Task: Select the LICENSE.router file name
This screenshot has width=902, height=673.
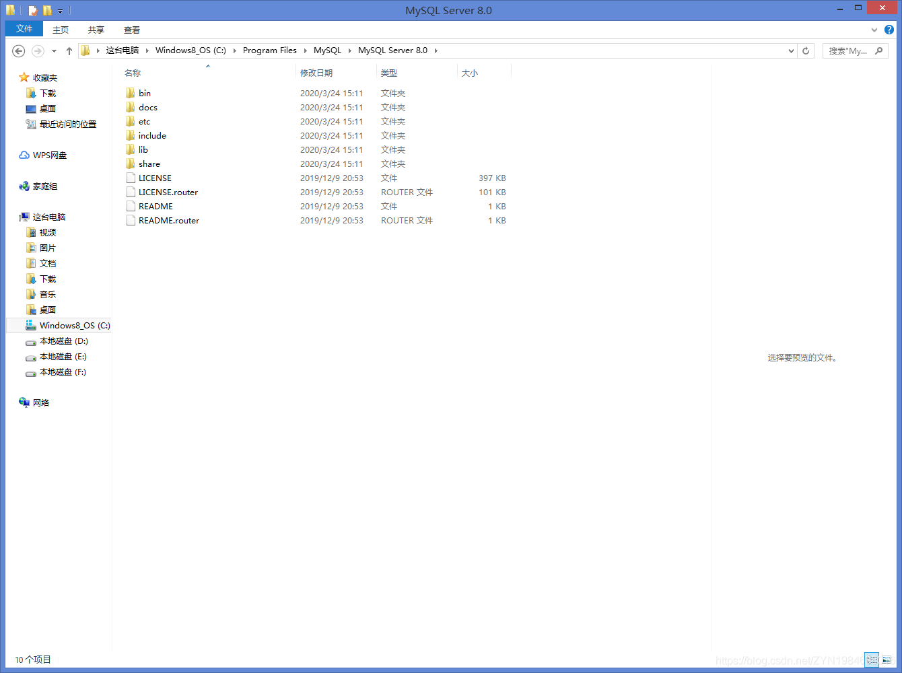Action: coord(168,192)
